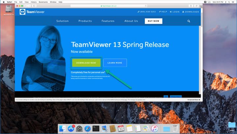This screenshot has height=134, width=237.
Task: Toggle the Safari sidebar button
Action: [34, 6]
